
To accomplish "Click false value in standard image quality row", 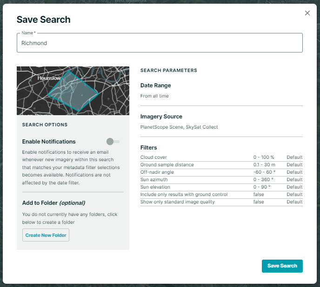I will pyautogui.click(x=259, y=202).
